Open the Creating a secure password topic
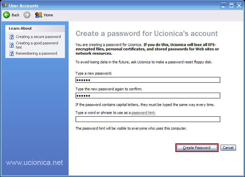 click(x=38, y=37)
